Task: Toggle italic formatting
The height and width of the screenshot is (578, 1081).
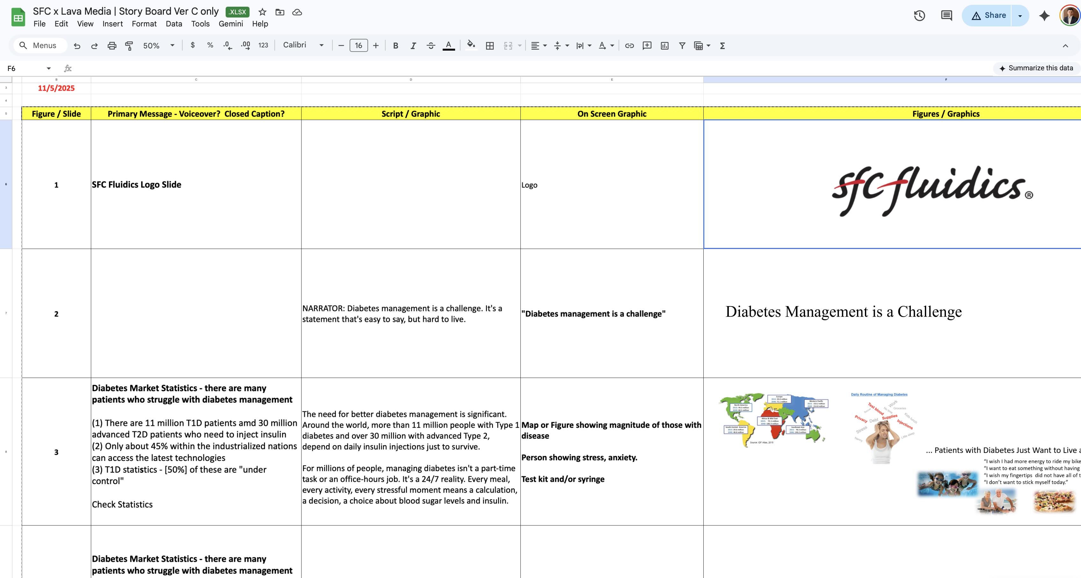Action: click(x=413, y=46)
